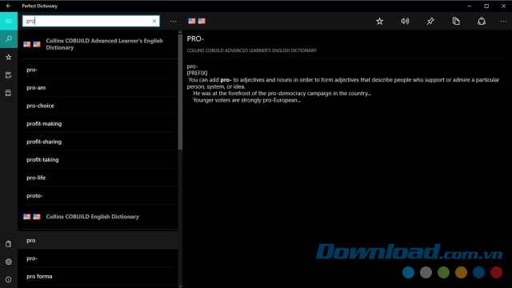The width and height of the screenshot is (512, 288).
Task: Click scrollbar down arrow of results list
Action: click(x=180, y=286)
